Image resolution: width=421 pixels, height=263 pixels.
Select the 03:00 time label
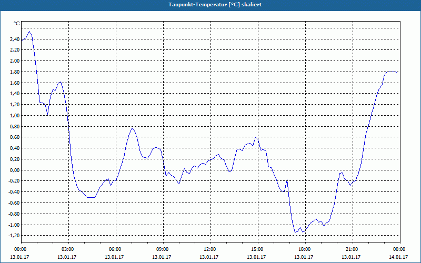(x=68, y=249)
